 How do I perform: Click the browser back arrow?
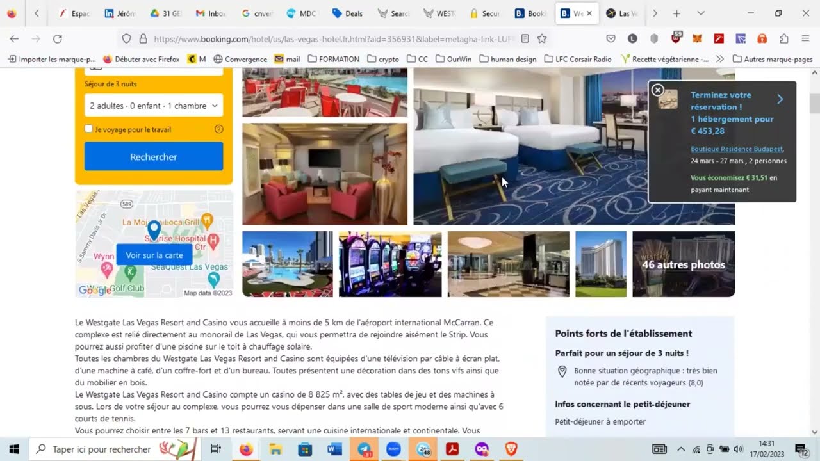coord(14,38)
